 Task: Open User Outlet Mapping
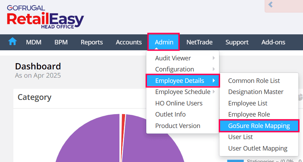pos(257,148)
